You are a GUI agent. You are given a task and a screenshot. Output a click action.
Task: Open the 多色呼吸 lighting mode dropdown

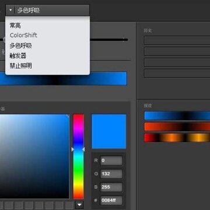tap(47, 10)
